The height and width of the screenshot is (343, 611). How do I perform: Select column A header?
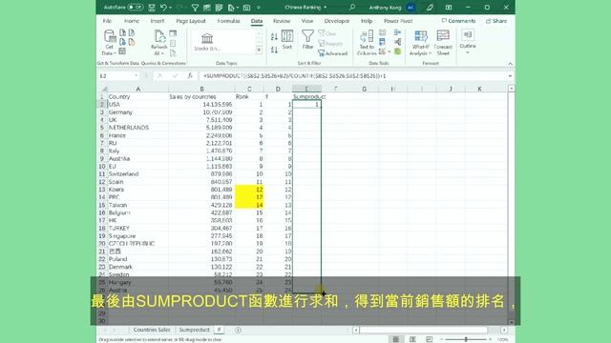tap(137, 89)
